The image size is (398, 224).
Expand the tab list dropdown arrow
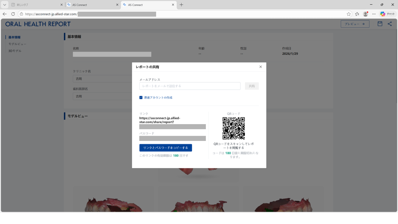coord(4,5)
